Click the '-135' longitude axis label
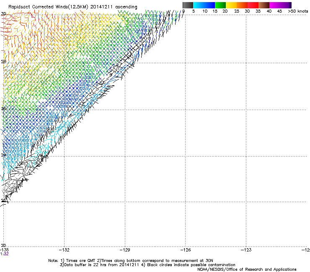This screenshot has height=272, width=310. coord(4,250)
